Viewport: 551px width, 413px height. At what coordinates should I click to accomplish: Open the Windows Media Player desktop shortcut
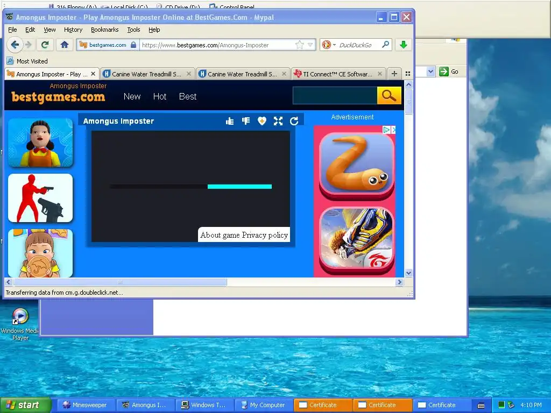tap(20, 324)
